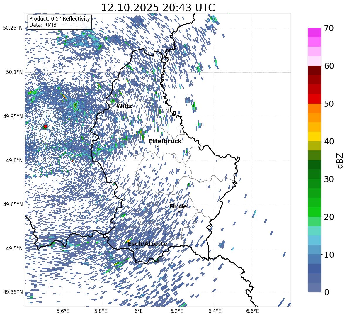Viewport: 347px width, 317px height.
Task: Click the 6°E longitude label
Action: [139, 311]
